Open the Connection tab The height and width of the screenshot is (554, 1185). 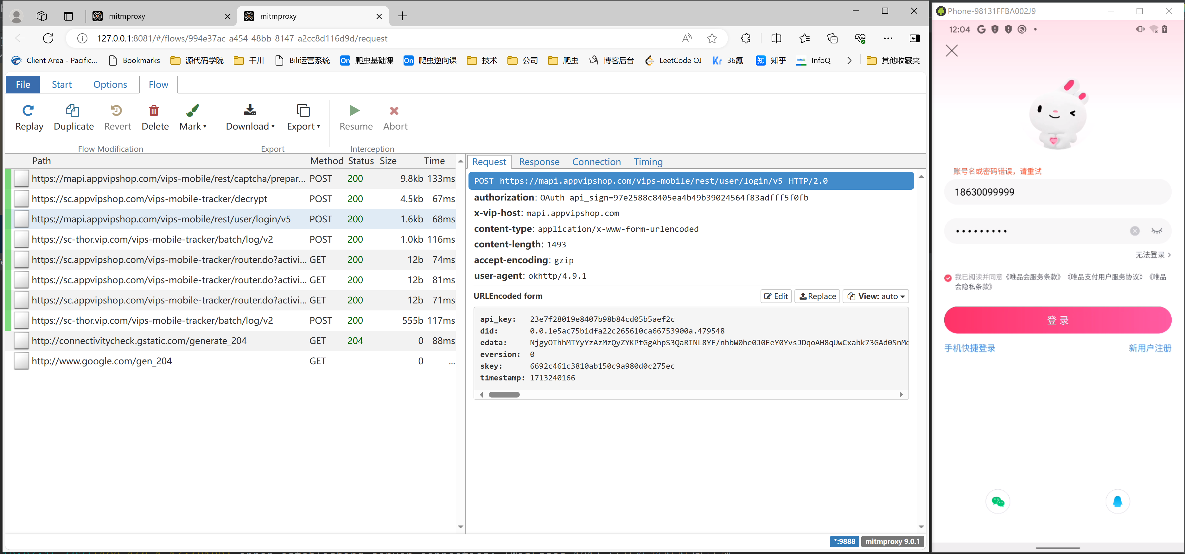(x=596, y=162)
